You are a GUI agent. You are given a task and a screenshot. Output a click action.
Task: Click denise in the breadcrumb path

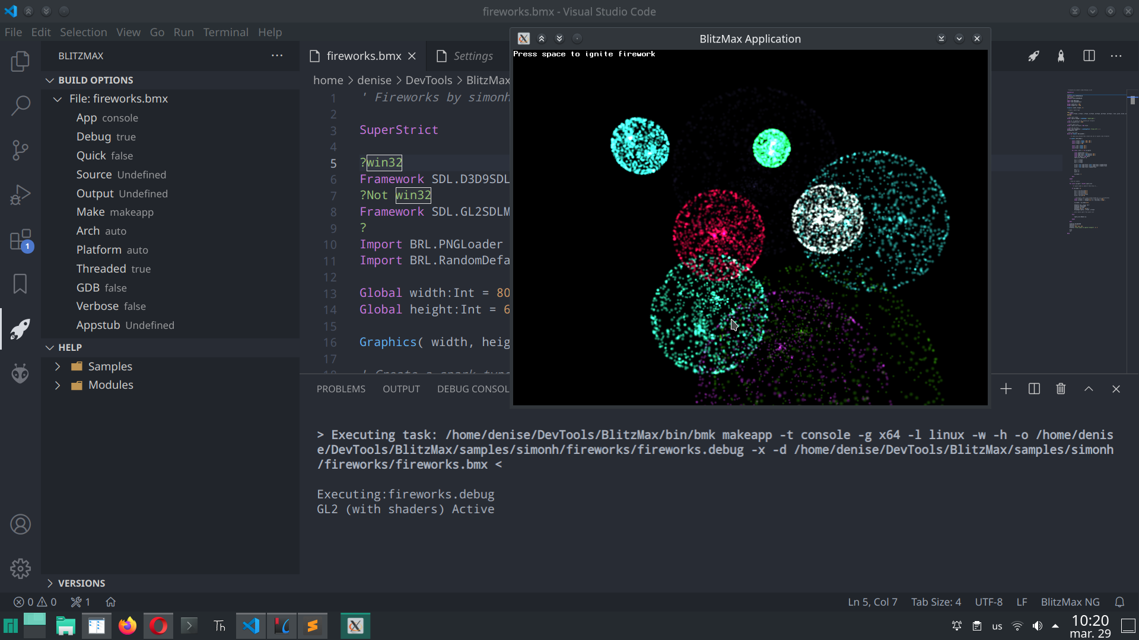tap(374, 80)
